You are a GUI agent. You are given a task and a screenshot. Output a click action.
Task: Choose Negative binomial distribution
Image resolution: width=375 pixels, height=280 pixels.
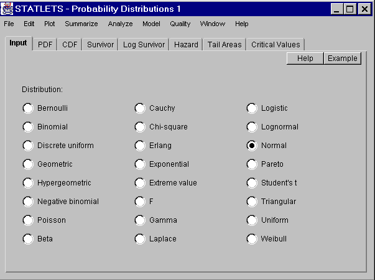coord(28,202)
